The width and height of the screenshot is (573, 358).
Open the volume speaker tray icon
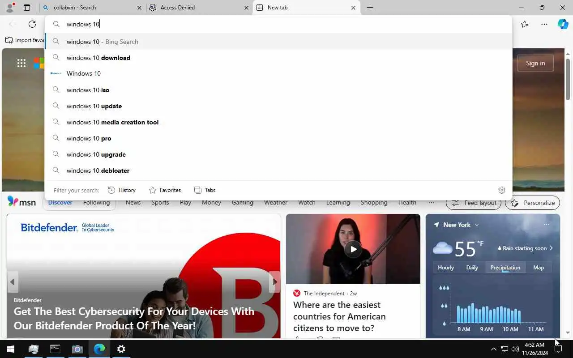(515, 349)
